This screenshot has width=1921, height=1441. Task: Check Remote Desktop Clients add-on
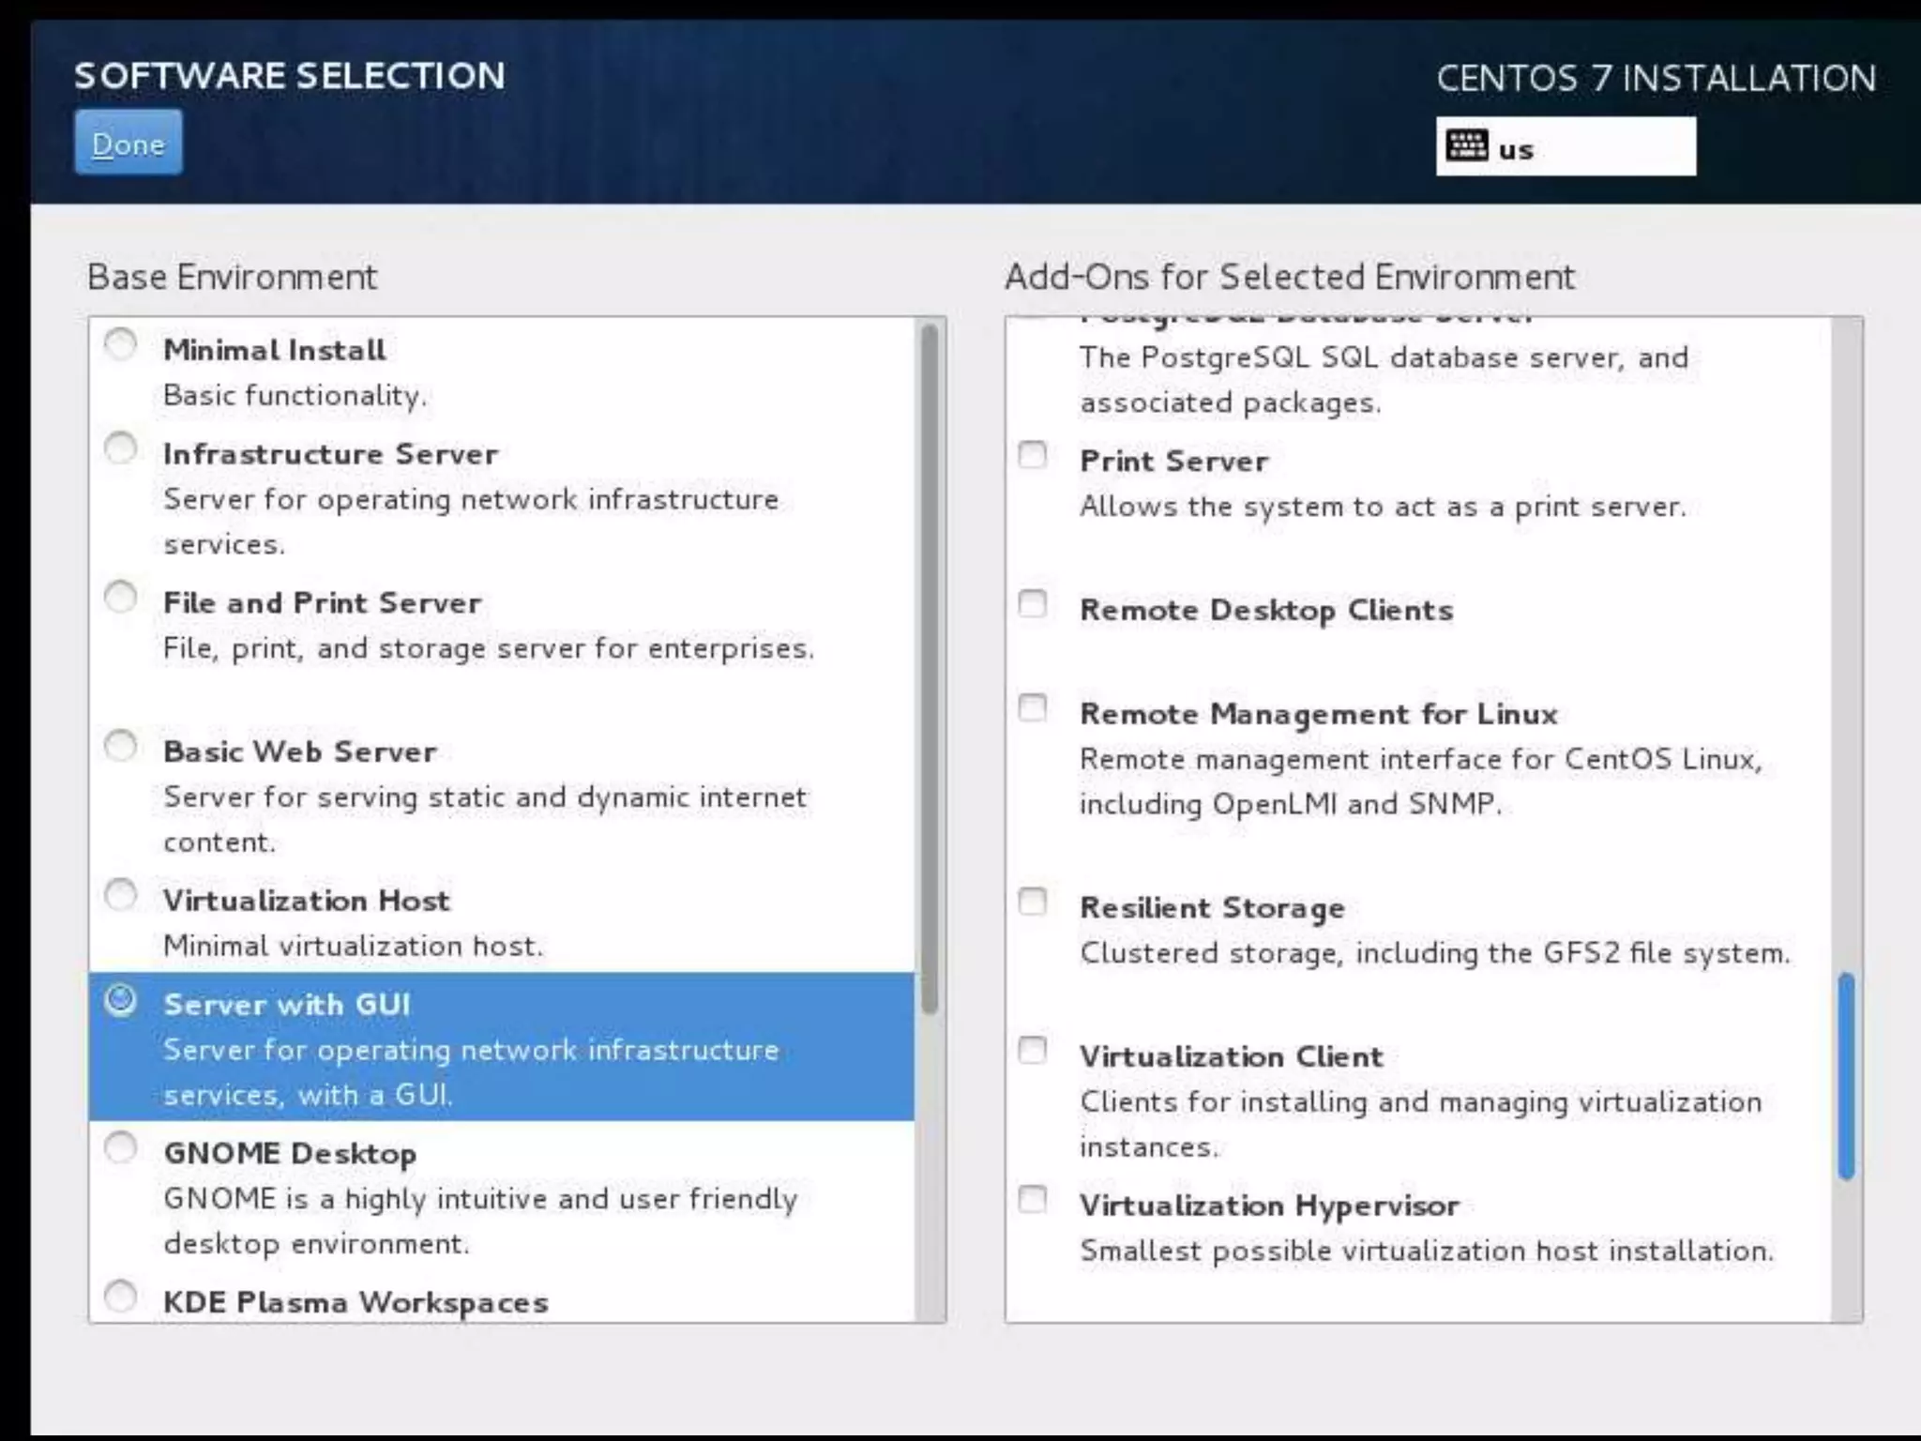pyautogui.click(x=1033, y=603)
